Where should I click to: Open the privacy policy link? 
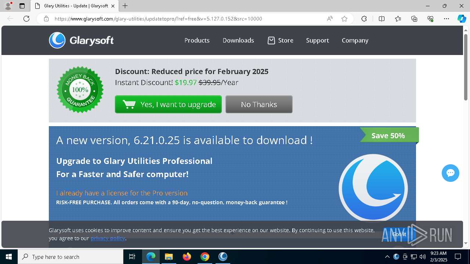coord(108,238)
